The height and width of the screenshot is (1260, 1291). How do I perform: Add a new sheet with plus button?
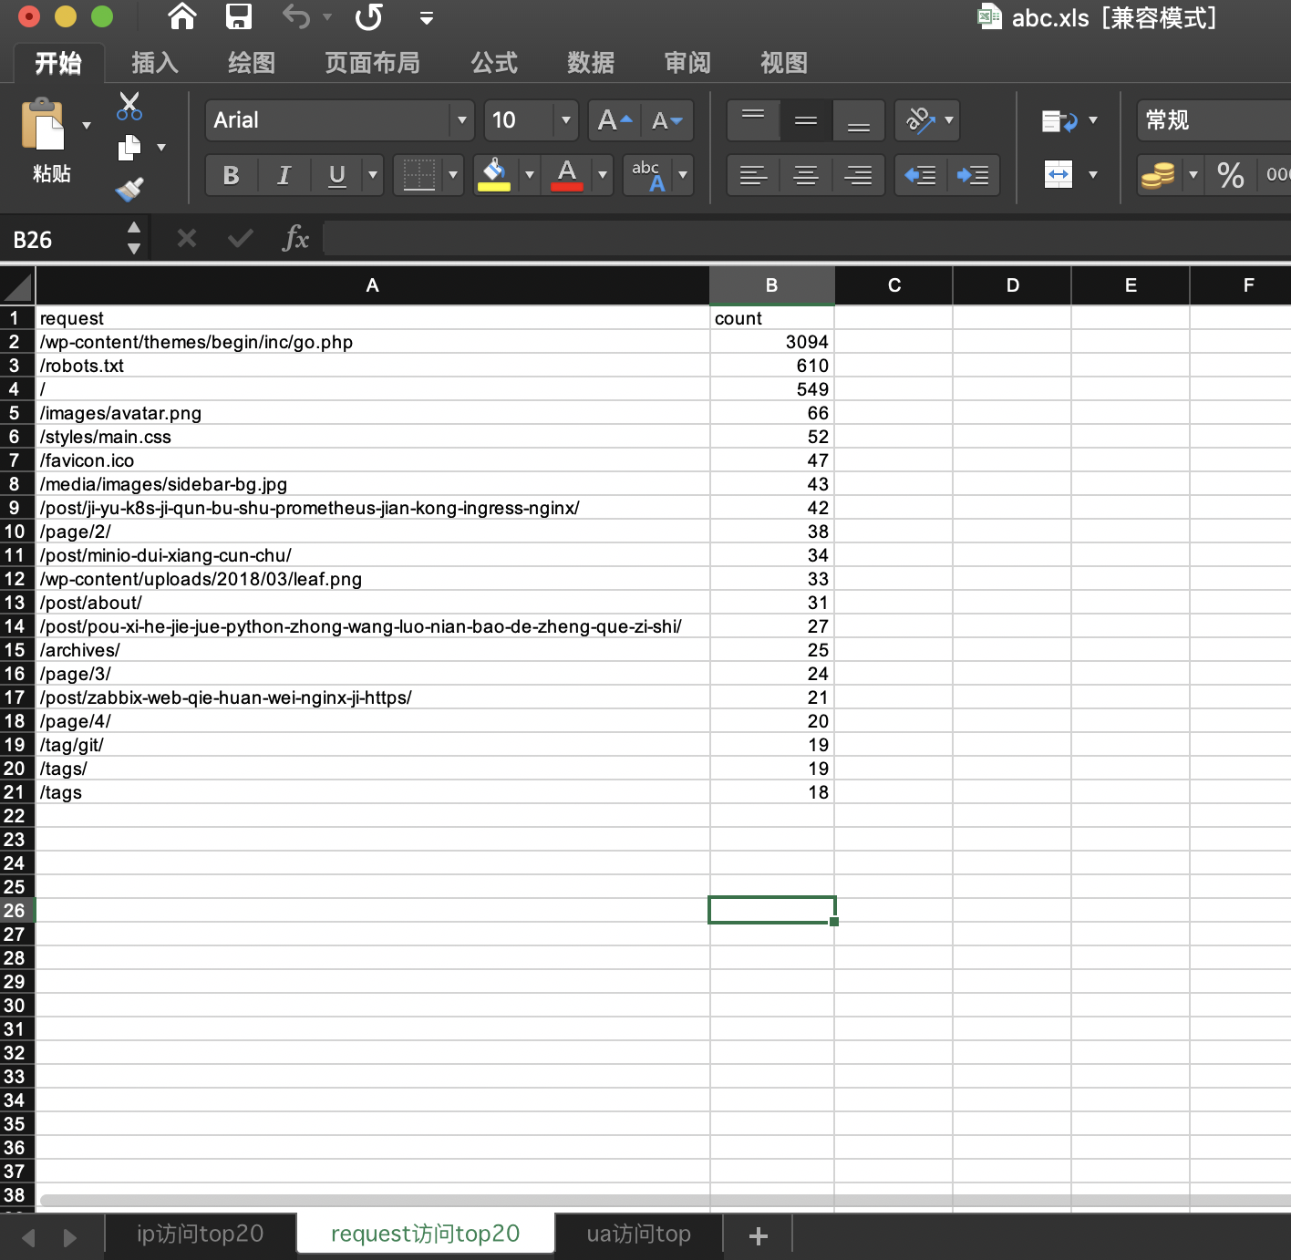click(x=758, y=1235)
